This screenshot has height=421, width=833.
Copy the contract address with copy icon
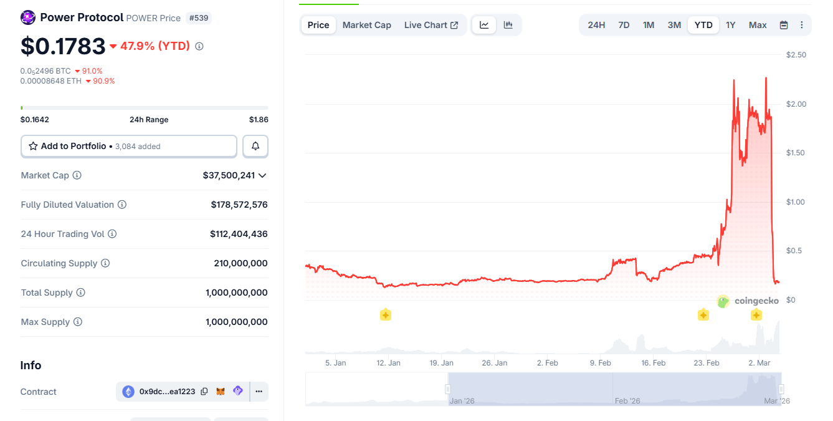(x=204, y=392)
